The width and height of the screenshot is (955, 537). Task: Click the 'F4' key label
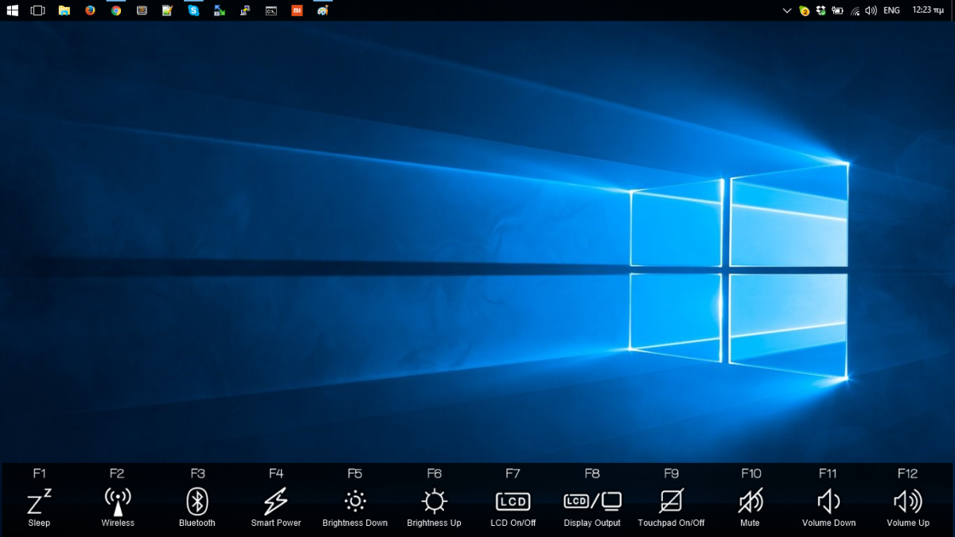tap(276, 473)
